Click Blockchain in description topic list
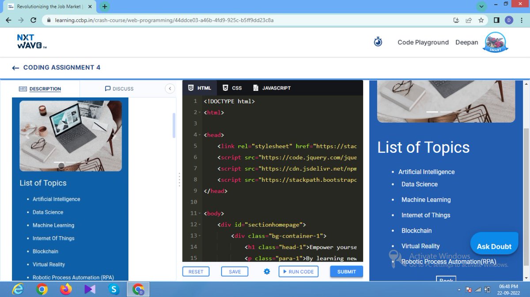530x297 pixels. coord(45,251)
